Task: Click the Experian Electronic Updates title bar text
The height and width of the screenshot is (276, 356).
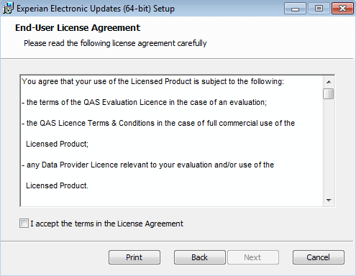Action: point(96,9)
